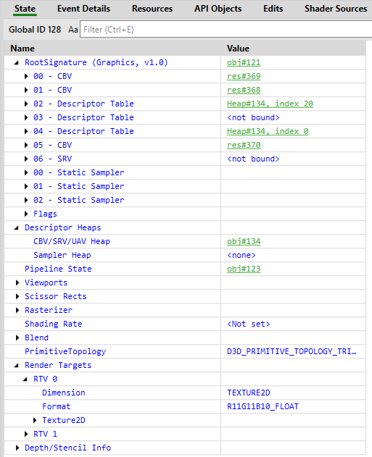
Task: Expand the Flags row
Action: (x=26, y=214)
